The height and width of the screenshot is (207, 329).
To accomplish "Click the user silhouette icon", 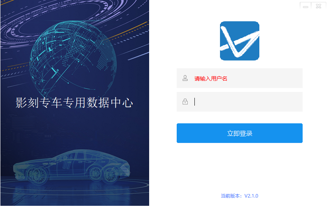I will coord(185,78).
